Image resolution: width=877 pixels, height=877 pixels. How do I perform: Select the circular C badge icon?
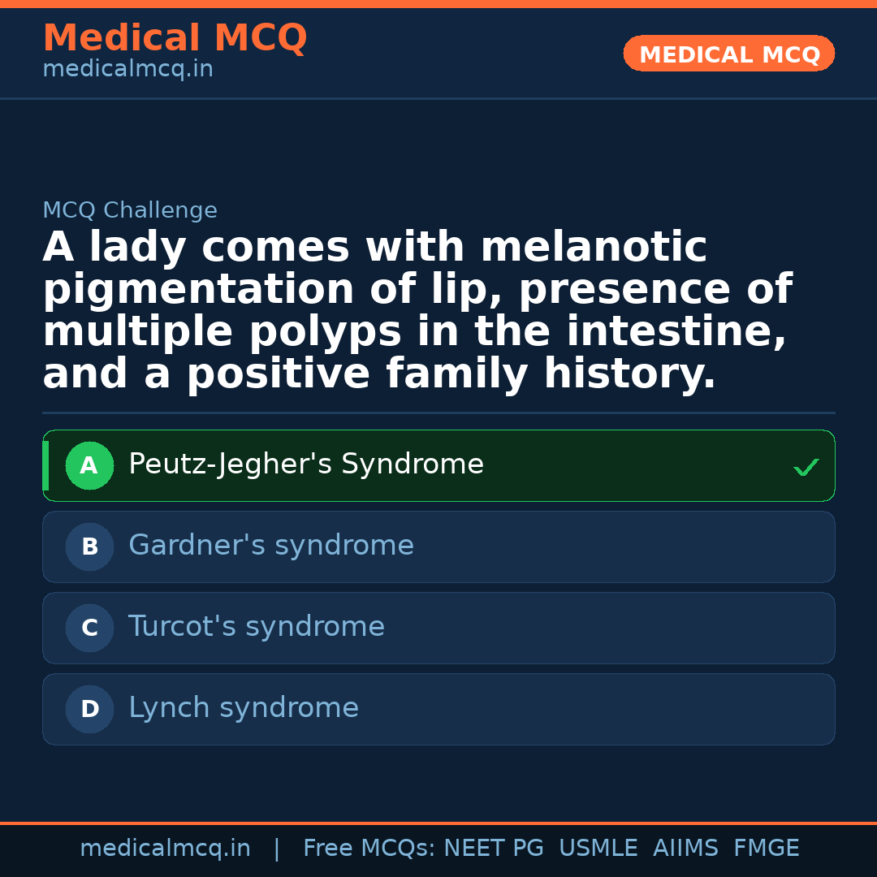(x=89, y=628)
